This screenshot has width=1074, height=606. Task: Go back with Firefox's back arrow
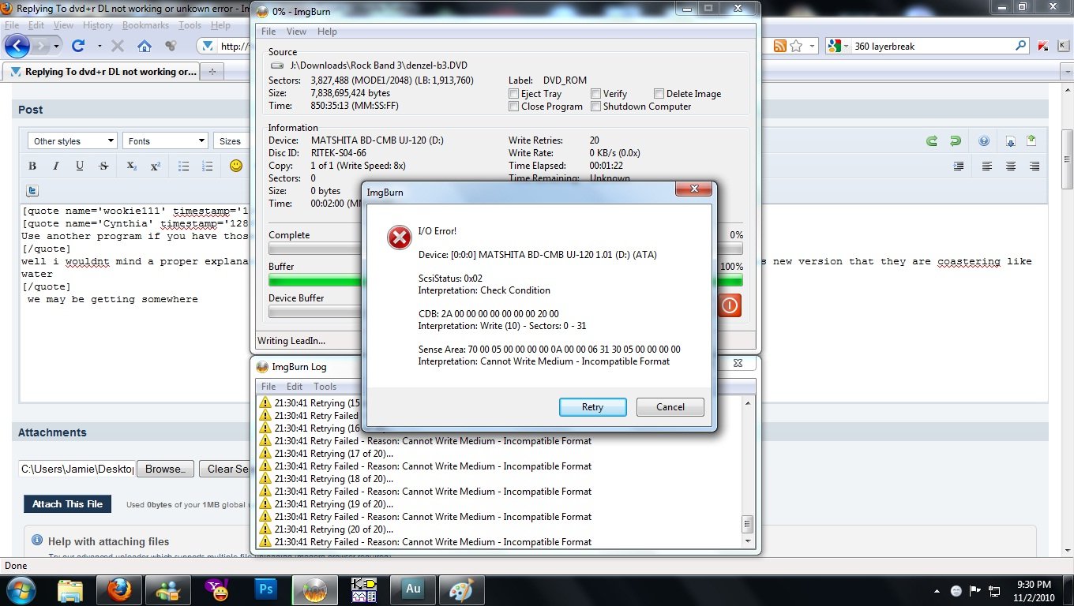[17, 46]
